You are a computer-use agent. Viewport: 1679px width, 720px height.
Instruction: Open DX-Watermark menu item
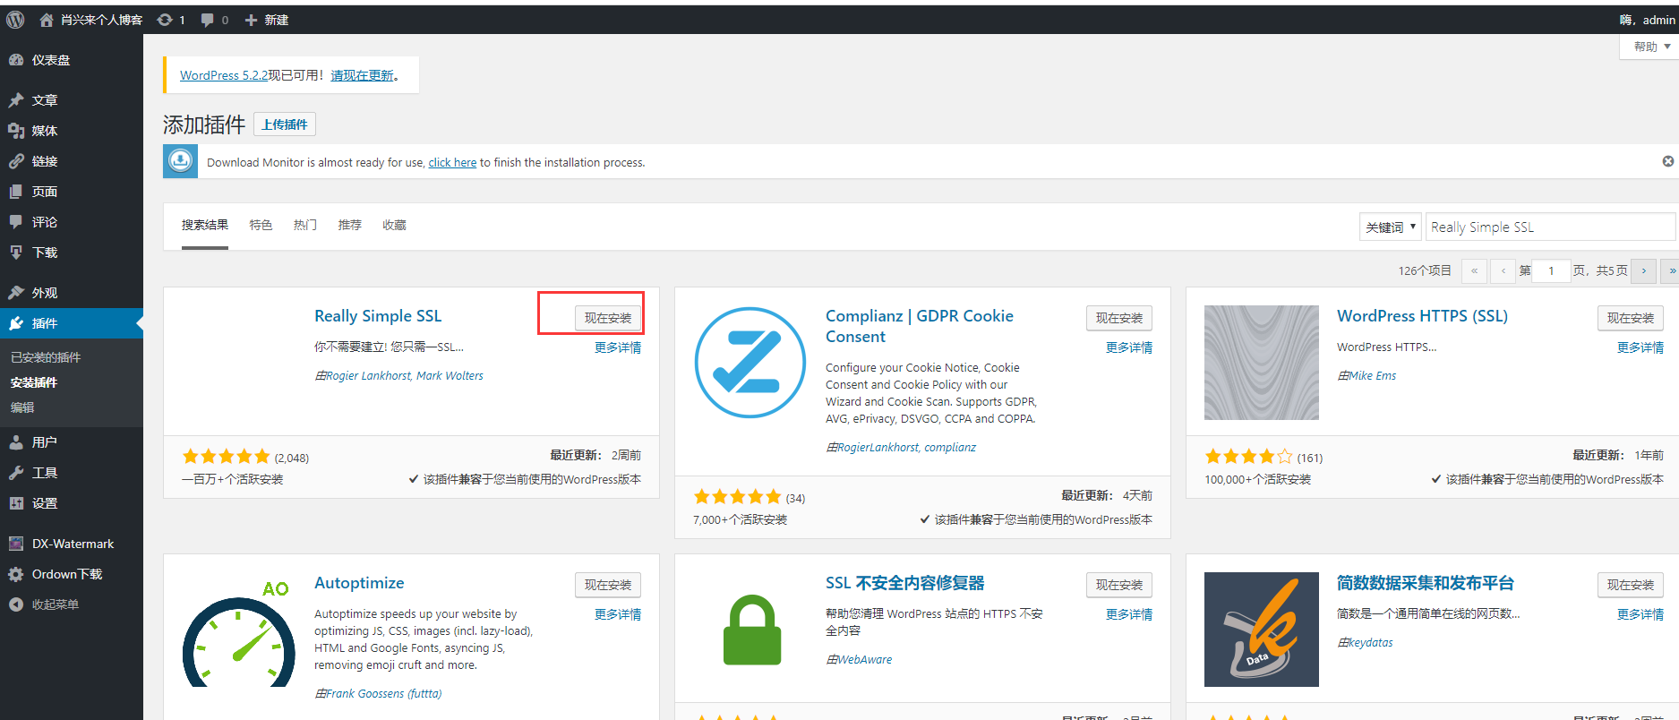tap(72, 544)
